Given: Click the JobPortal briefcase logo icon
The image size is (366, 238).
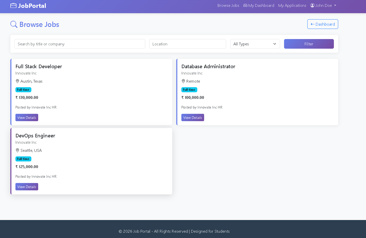Looking at the screenshot, I should click(13, 6).
